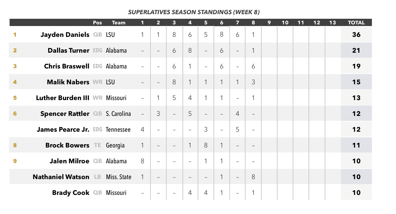Click the Superlatives Season Standings title

pos(194,13)
